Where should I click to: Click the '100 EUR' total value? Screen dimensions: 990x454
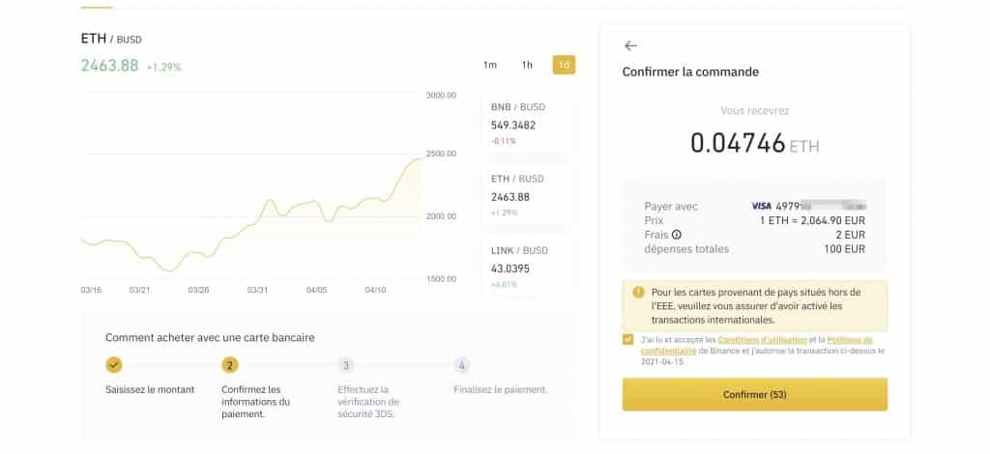(x=845, y=249)
